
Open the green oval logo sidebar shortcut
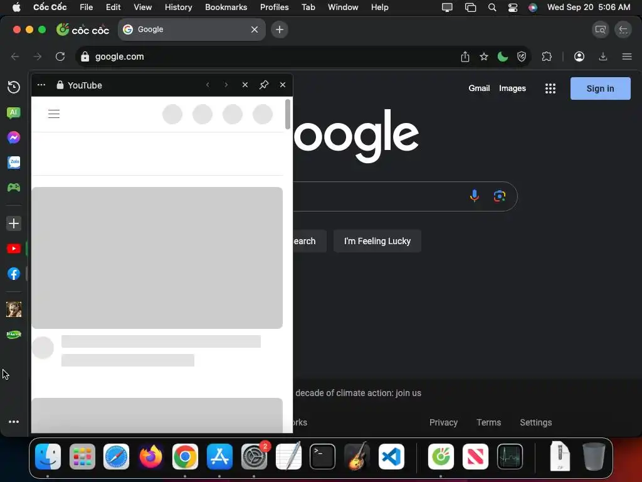tap(14, 335)
